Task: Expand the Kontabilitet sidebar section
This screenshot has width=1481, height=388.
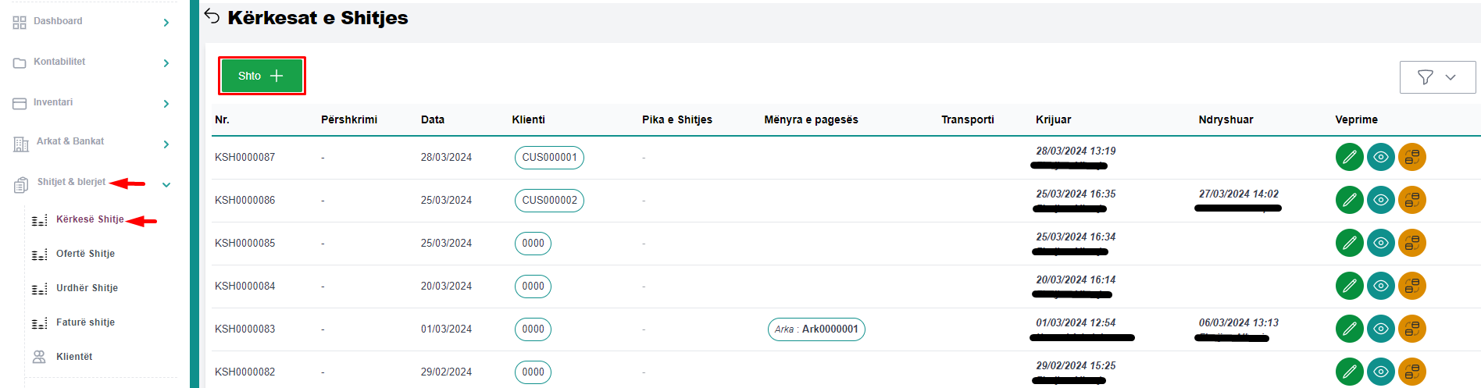Action: tap(166, 63)
